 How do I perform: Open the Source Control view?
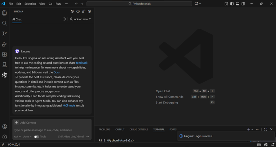4,33
